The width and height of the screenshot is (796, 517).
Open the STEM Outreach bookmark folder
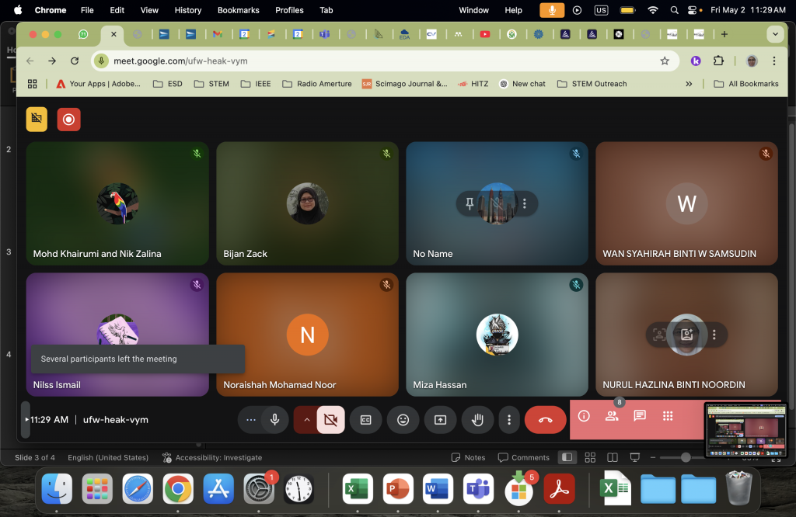tap(592, 84)
